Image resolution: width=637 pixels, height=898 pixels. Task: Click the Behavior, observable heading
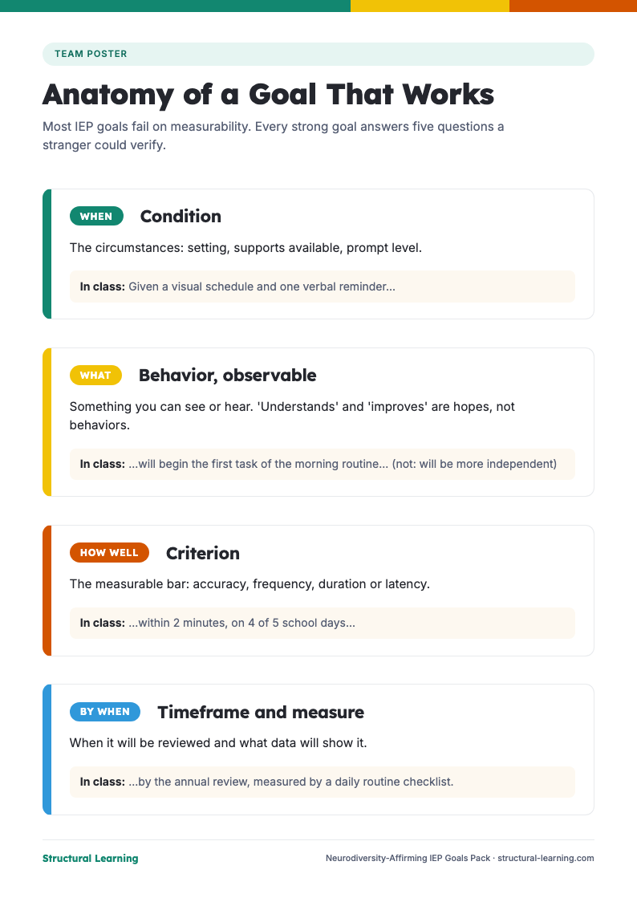(227, 375)
